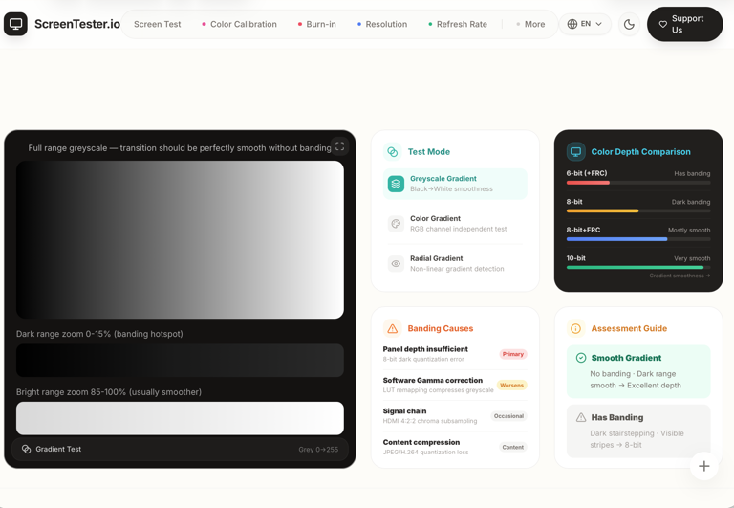Select Radial Gradient test mode
The image size is (734, 508).
click(x=455, y=263)
